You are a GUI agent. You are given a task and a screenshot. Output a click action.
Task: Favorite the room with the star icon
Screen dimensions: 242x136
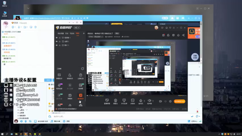coord(78,18)
